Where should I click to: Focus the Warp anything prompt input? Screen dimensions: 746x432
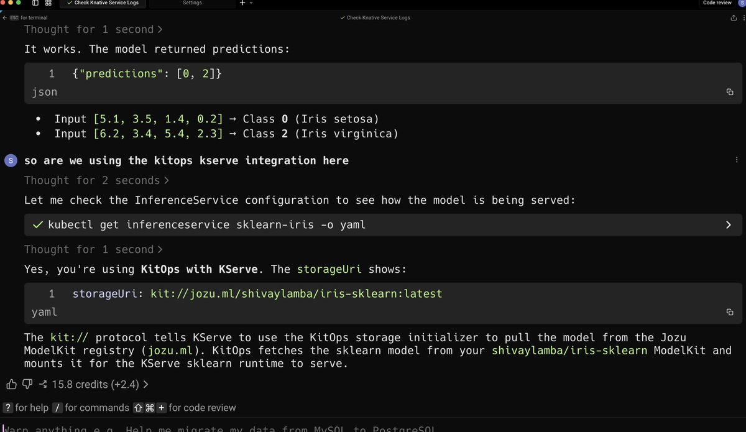(373, 428)
